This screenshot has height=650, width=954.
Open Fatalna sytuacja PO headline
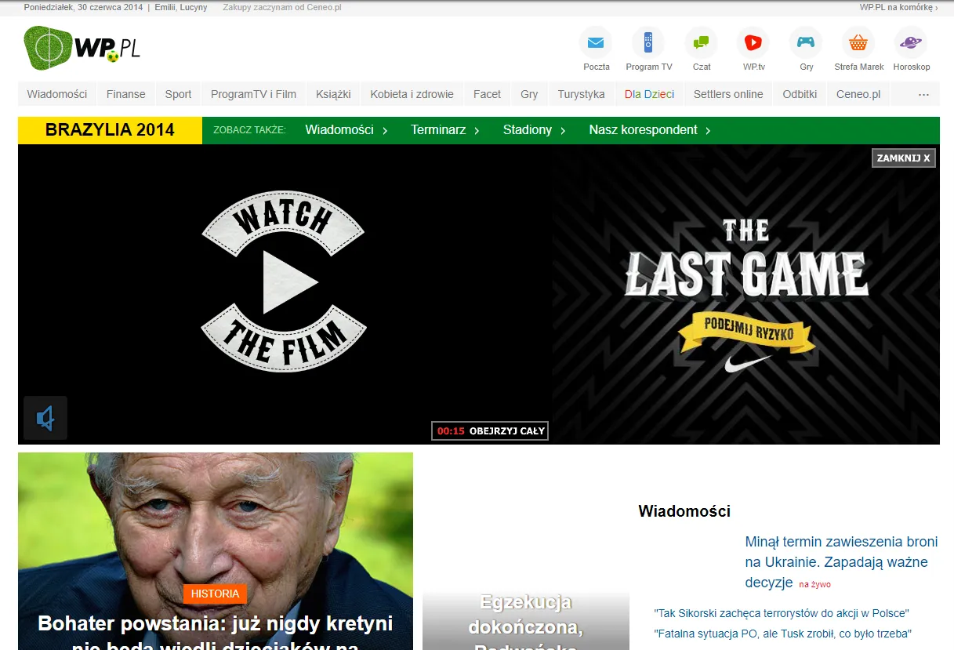(783, 634)
